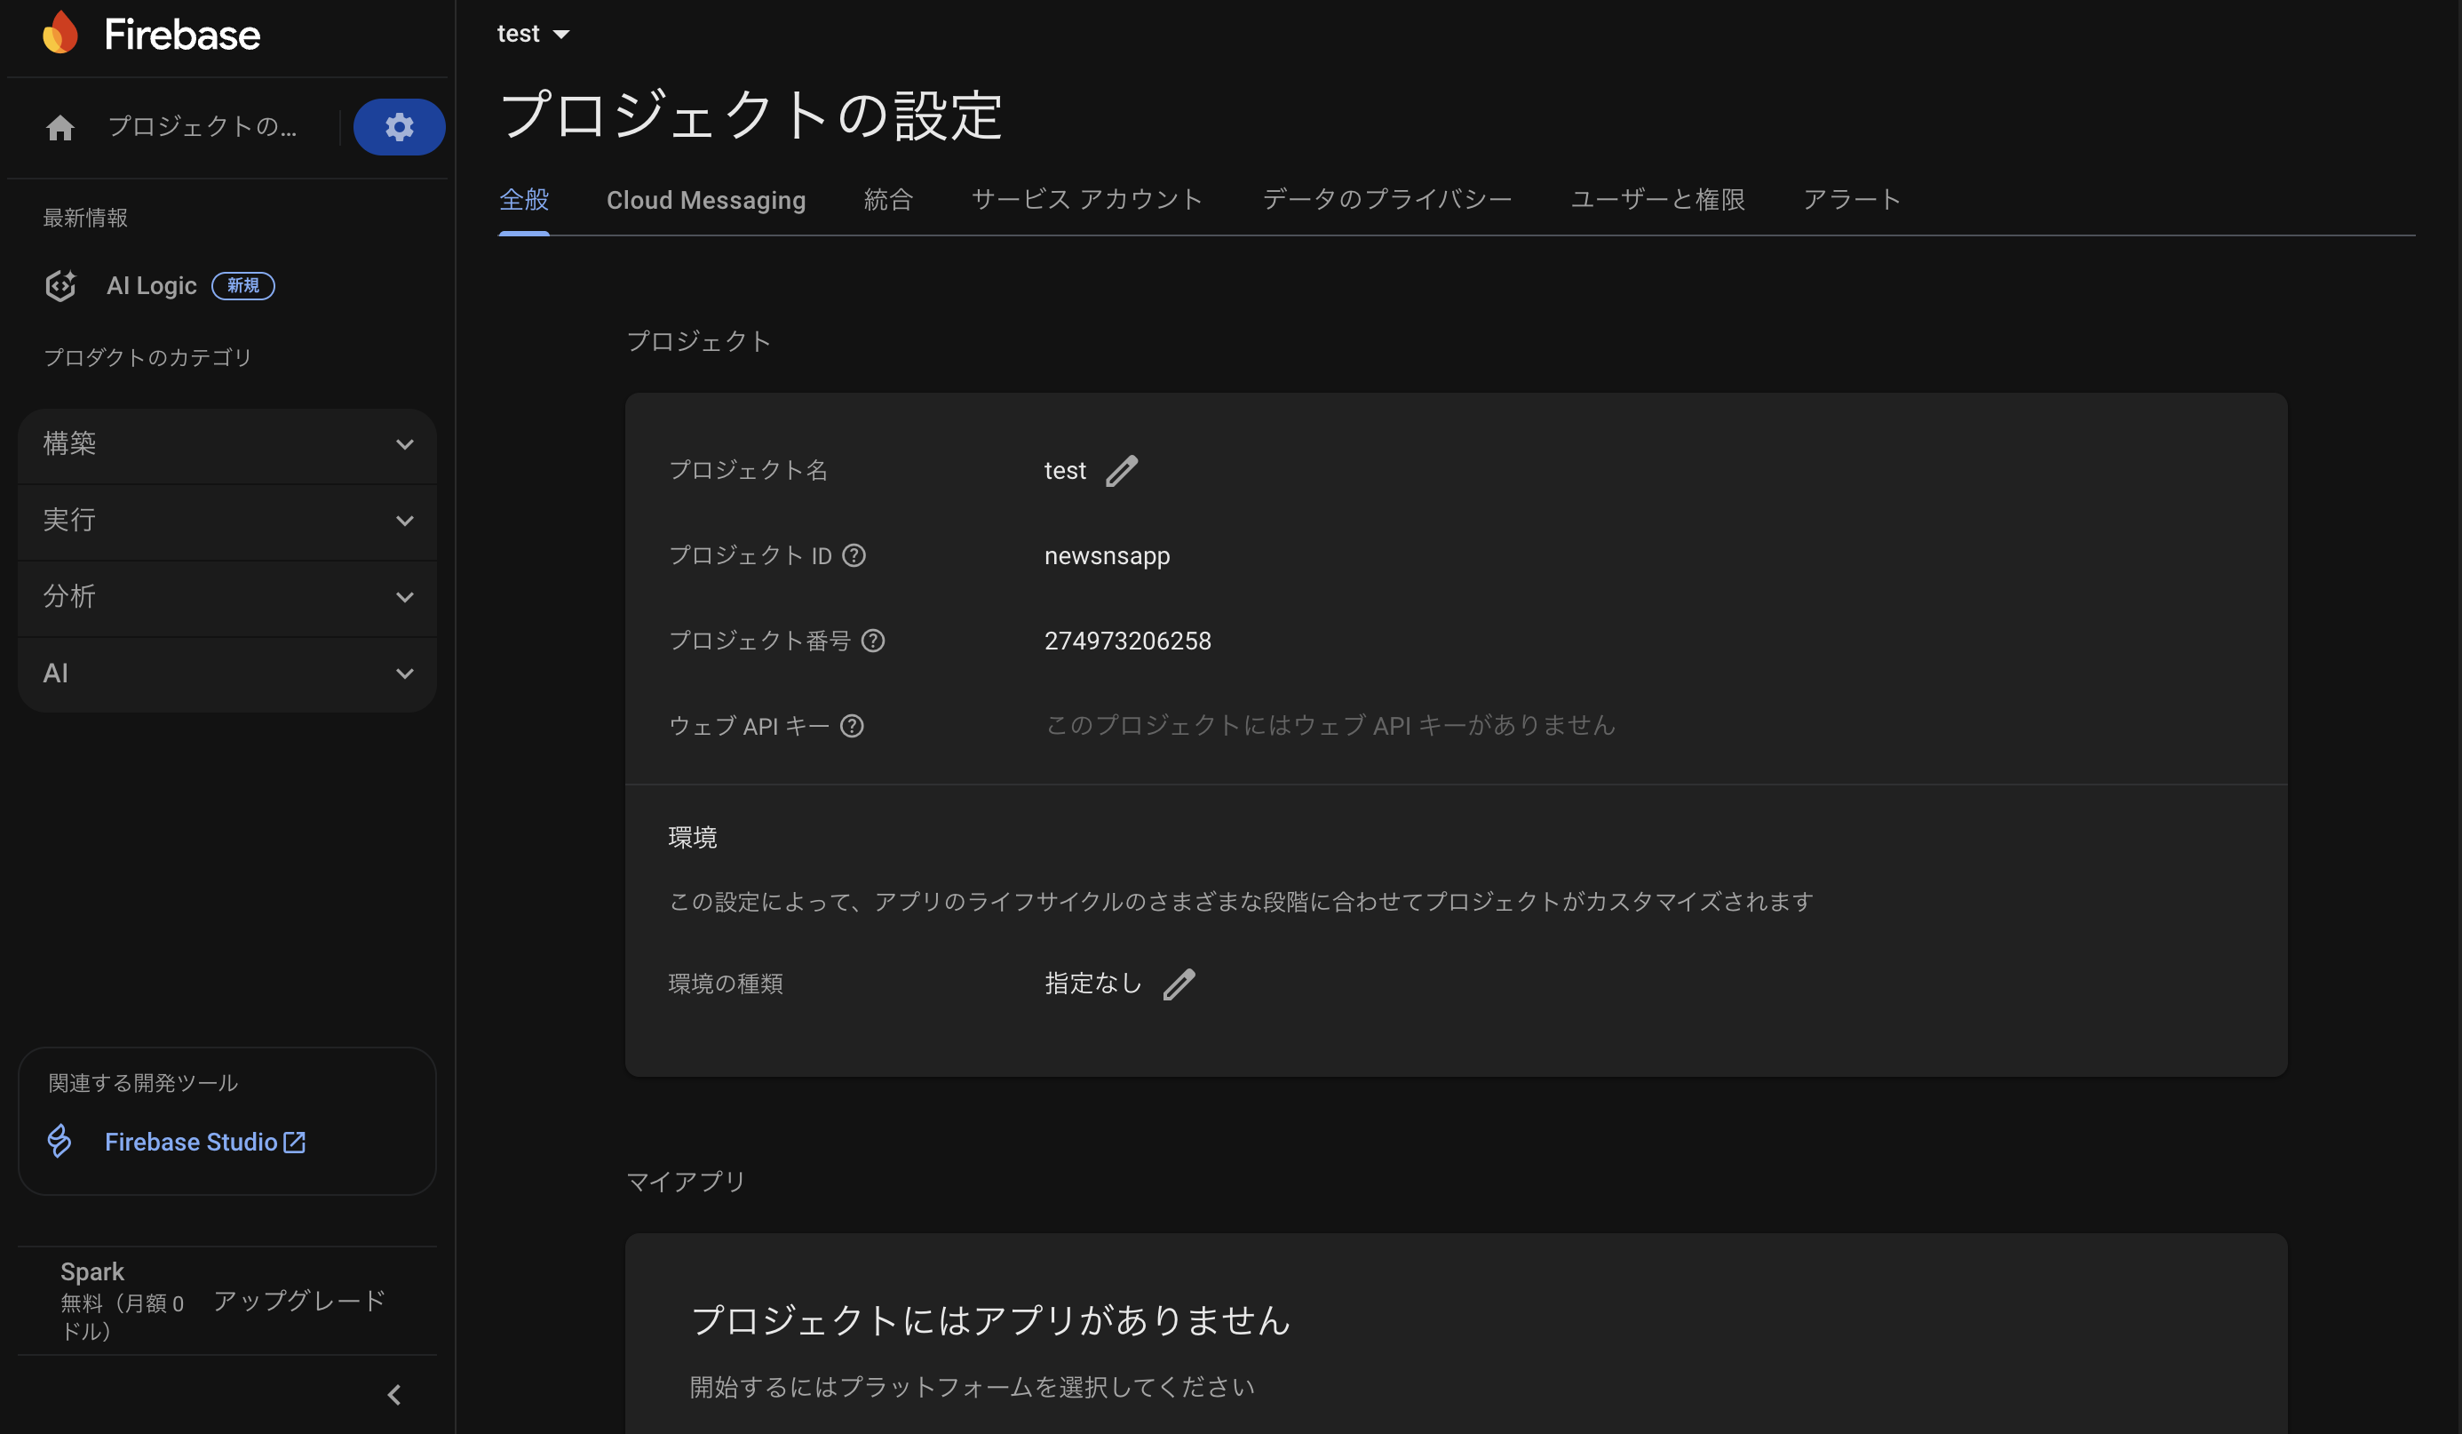Click help icon next to ウェブ API キー
The width and height of the screenshot is (2462, 1434).
pos(852,726)
